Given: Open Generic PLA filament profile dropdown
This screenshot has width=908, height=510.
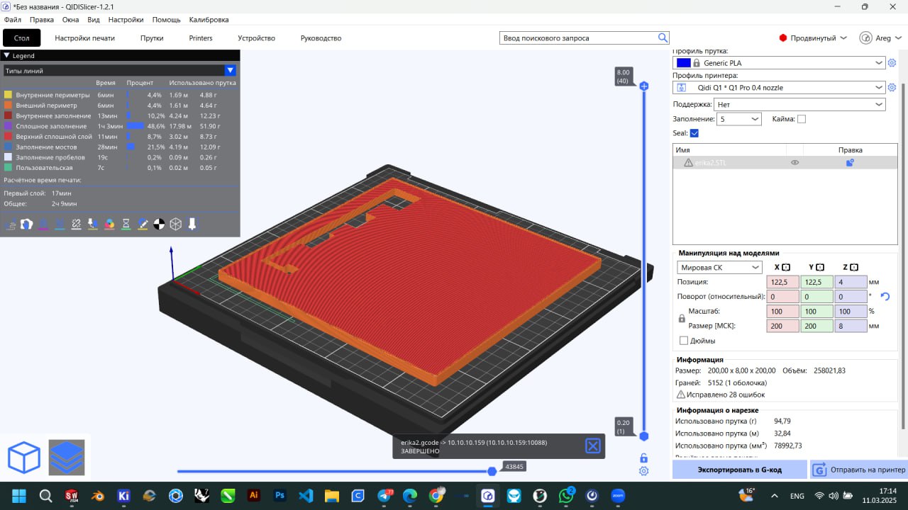Looking at the screenshot, I should click(x=779, y=63).
